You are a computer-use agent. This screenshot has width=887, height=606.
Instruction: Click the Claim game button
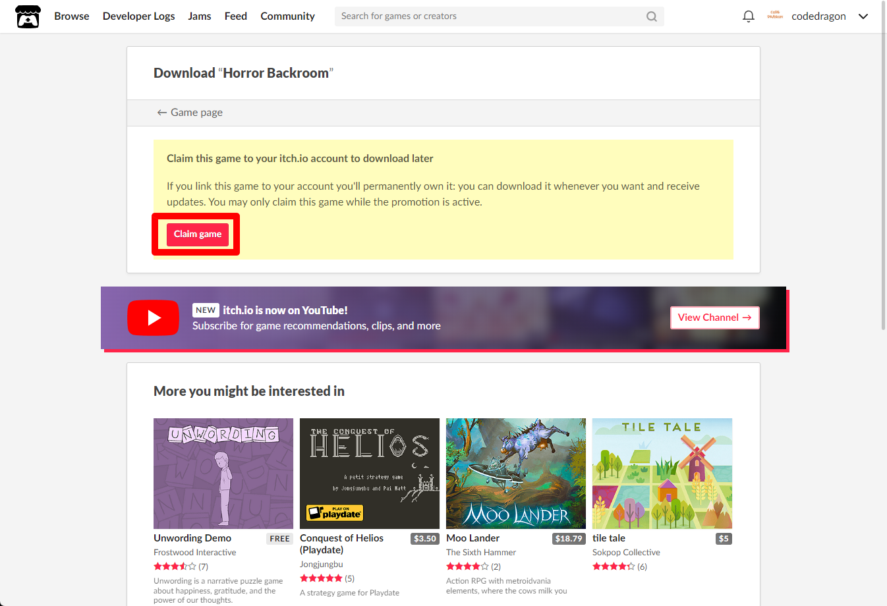[198, 234]
